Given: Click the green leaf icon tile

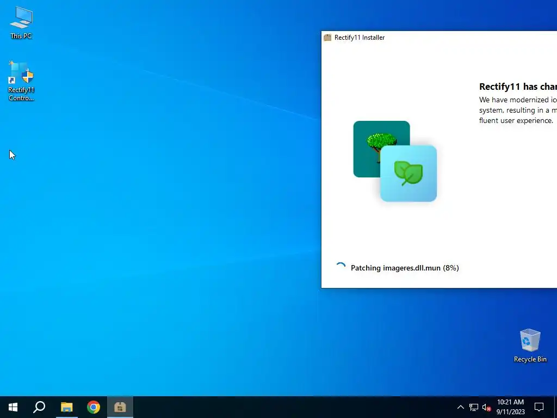Looking at the screenshot, I should (x=408, y=174).
